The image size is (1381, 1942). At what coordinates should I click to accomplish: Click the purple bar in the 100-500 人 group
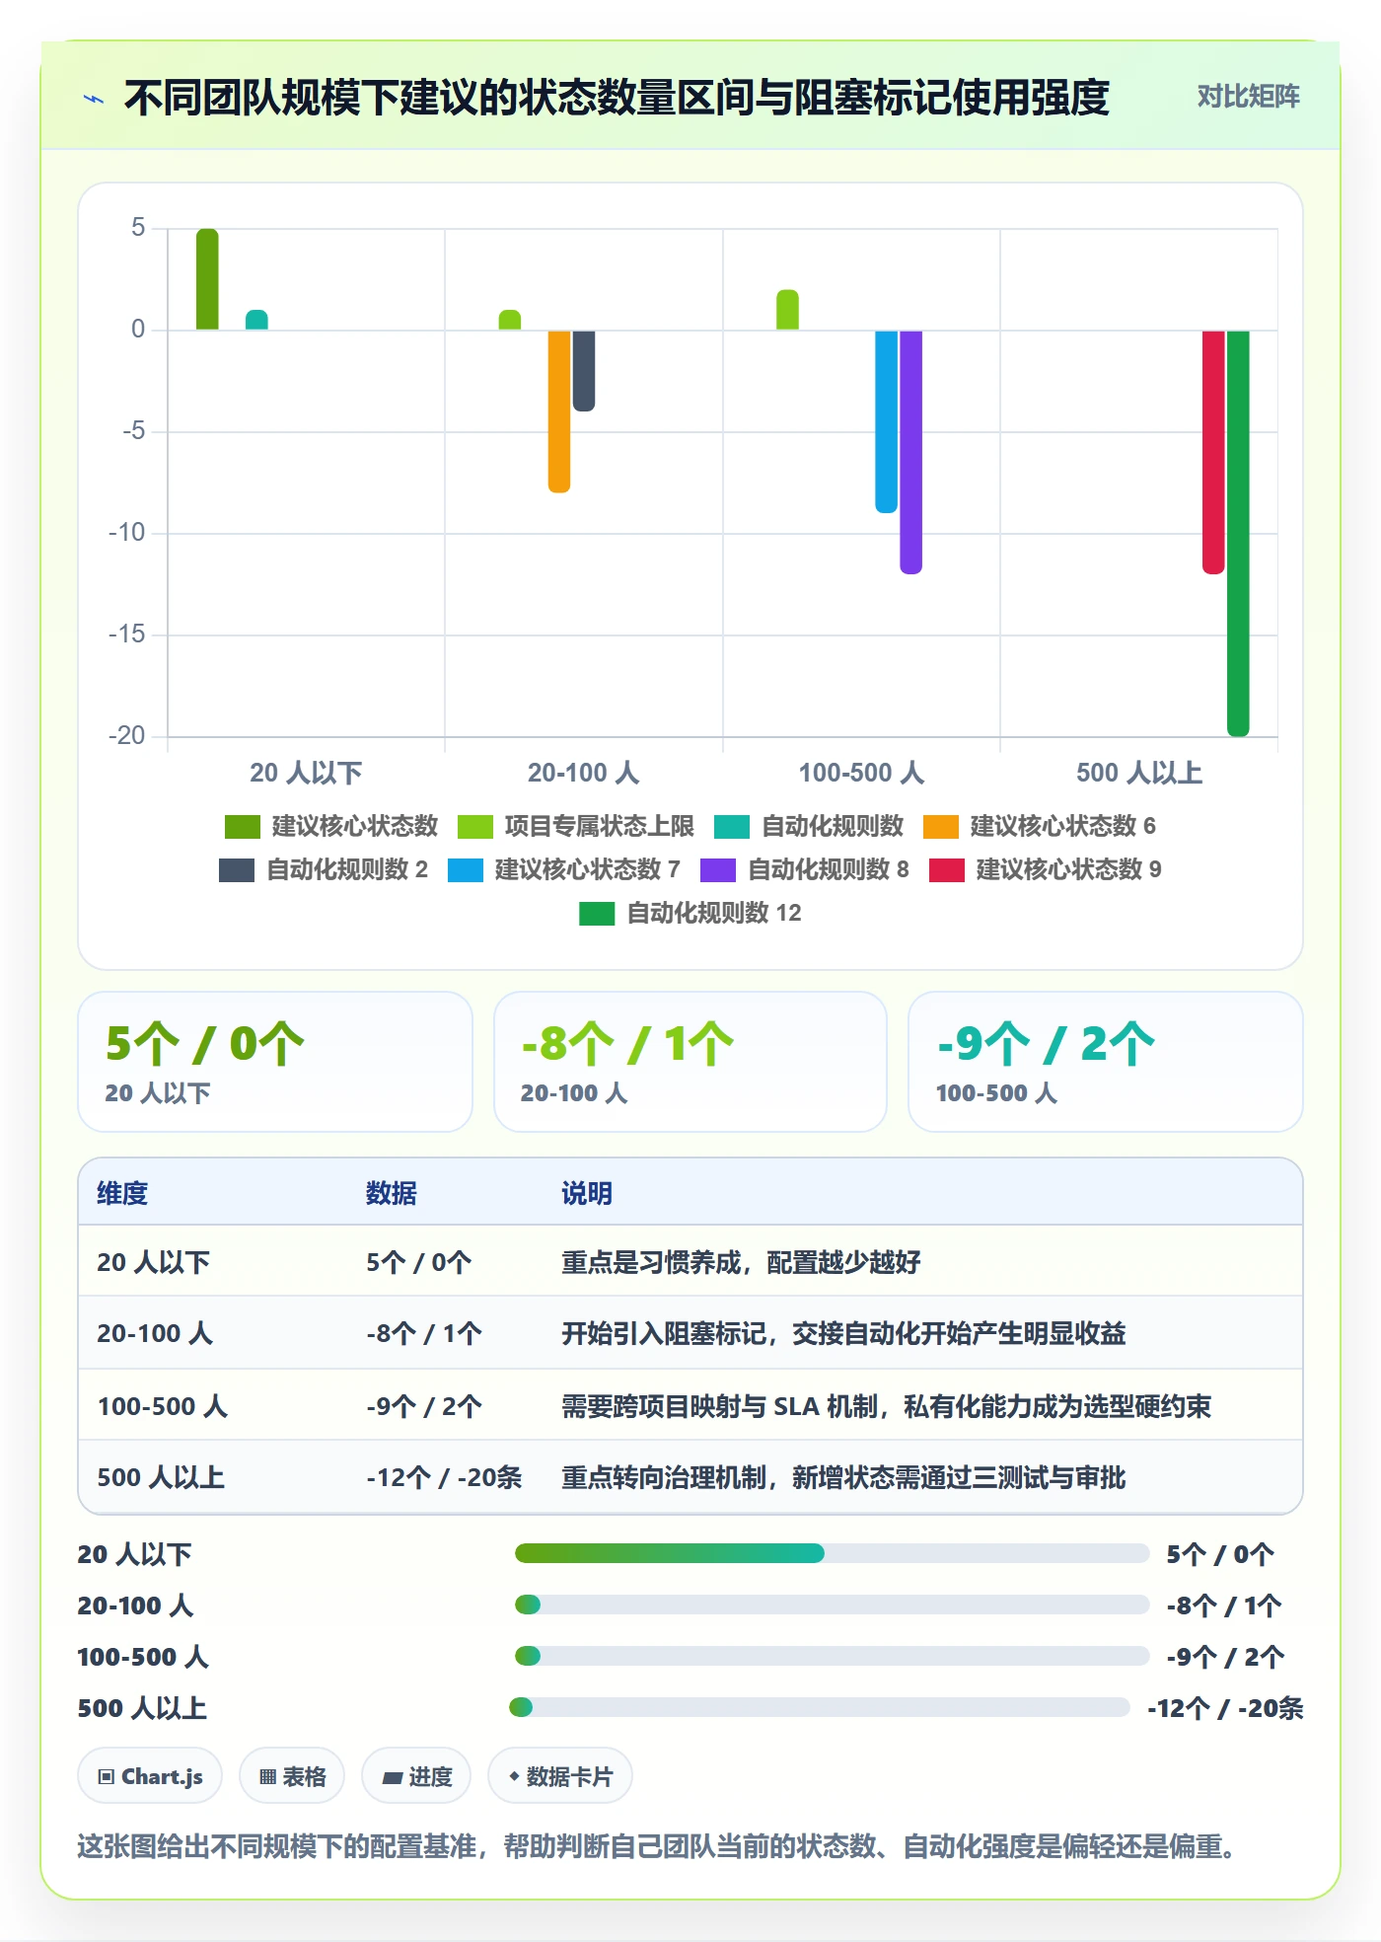pos(910,451)
